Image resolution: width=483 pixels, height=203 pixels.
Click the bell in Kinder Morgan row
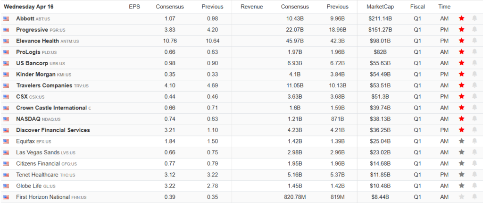point(475,74)
